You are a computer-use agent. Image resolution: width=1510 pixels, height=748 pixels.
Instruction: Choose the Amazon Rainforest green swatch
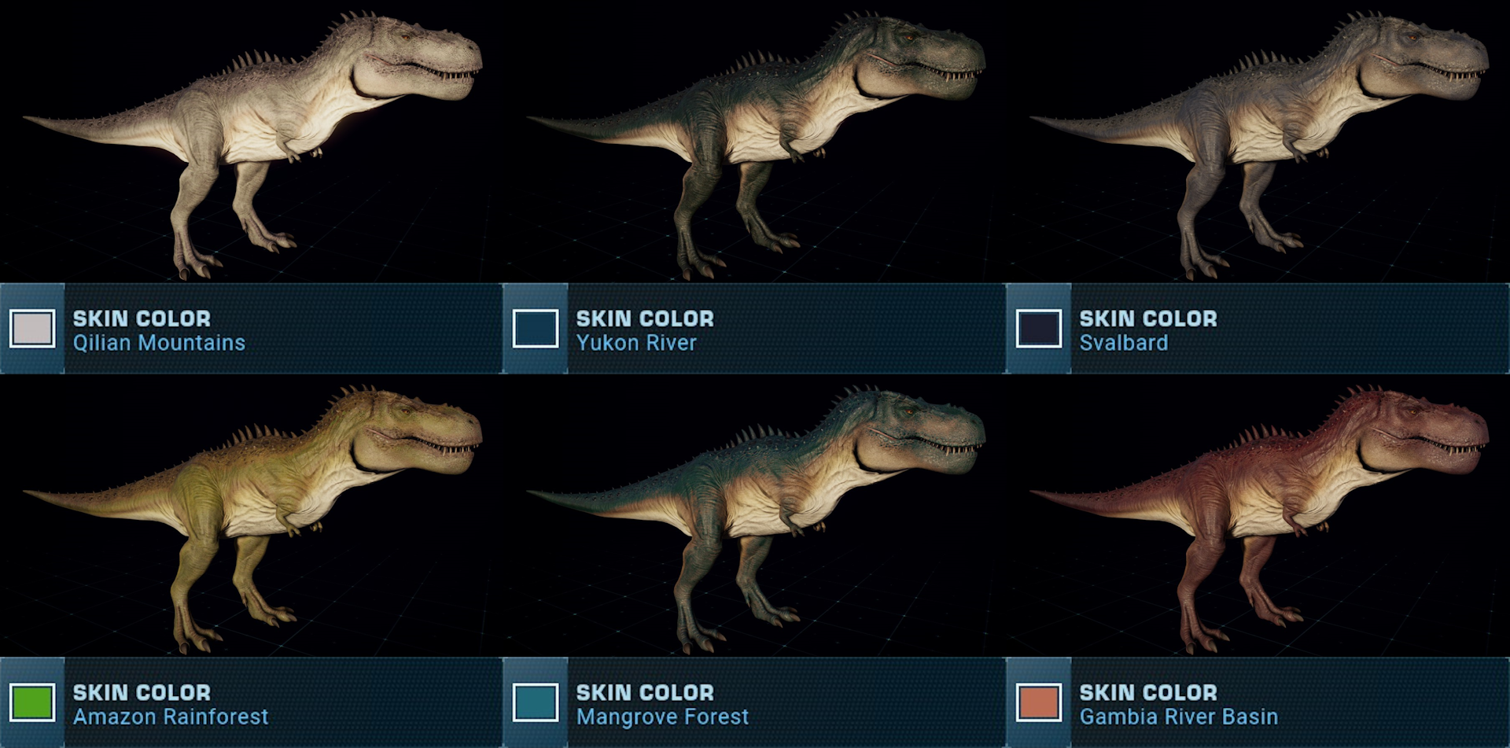(32, 702)
